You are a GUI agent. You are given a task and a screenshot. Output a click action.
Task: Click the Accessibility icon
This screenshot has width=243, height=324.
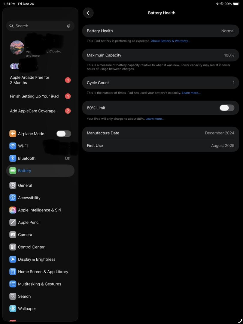coord(13,198)
